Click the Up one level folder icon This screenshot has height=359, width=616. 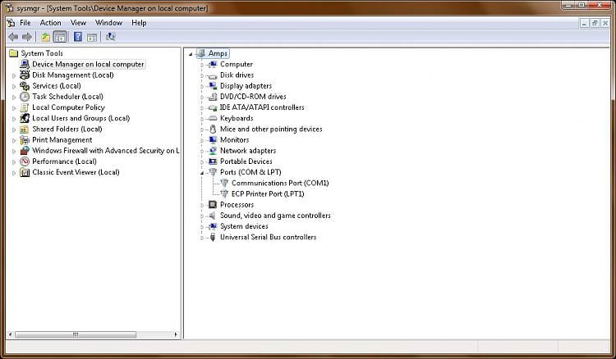(x=45, y=37)
